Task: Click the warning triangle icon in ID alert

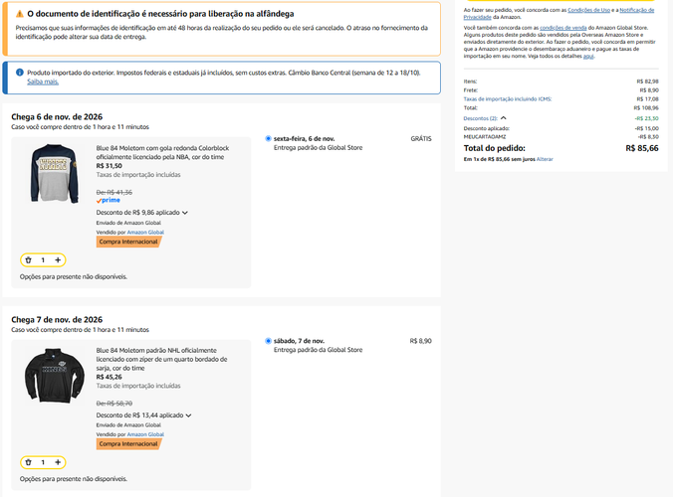Action: coord(19,14)
